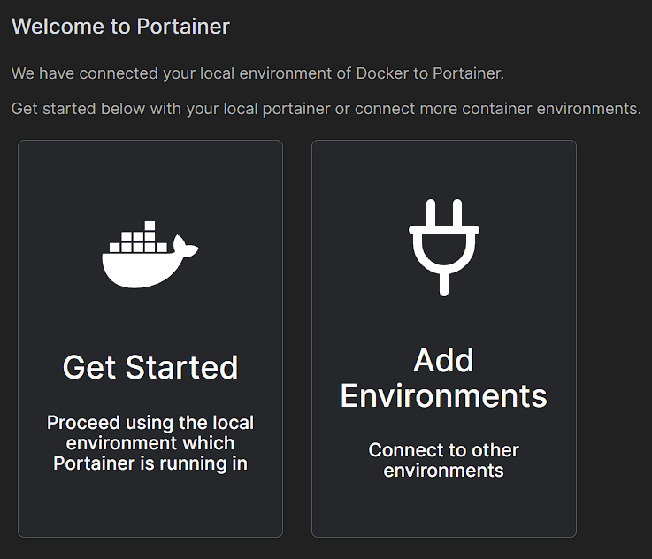The width and height of the screenshot is (652, 559).
Task: Click the Docker whale icon
Action: 150,255
